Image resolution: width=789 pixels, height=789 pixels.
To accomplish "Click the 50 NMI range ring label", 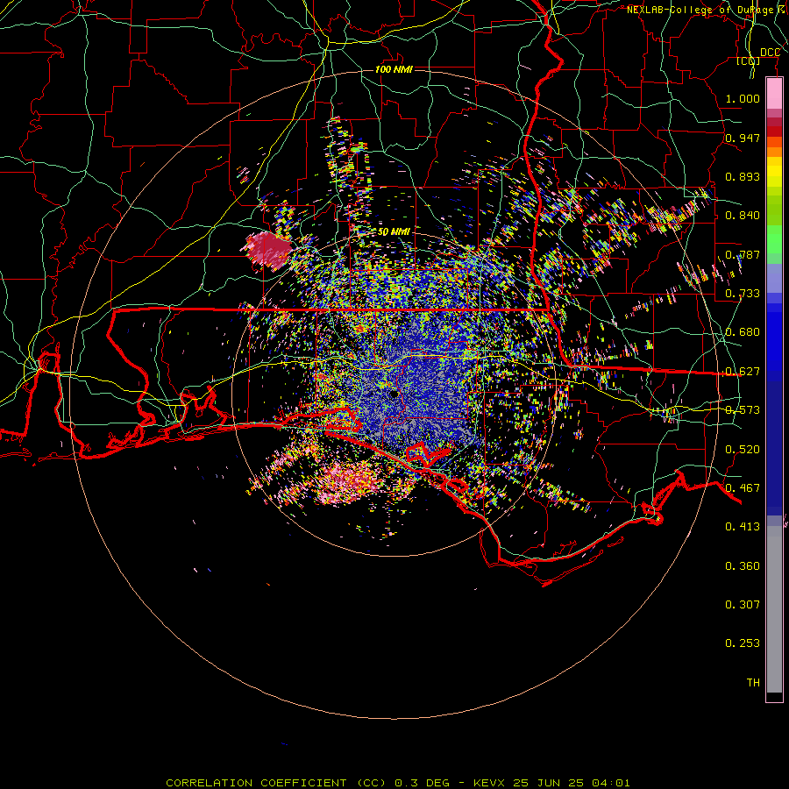I will coord(394,232).
